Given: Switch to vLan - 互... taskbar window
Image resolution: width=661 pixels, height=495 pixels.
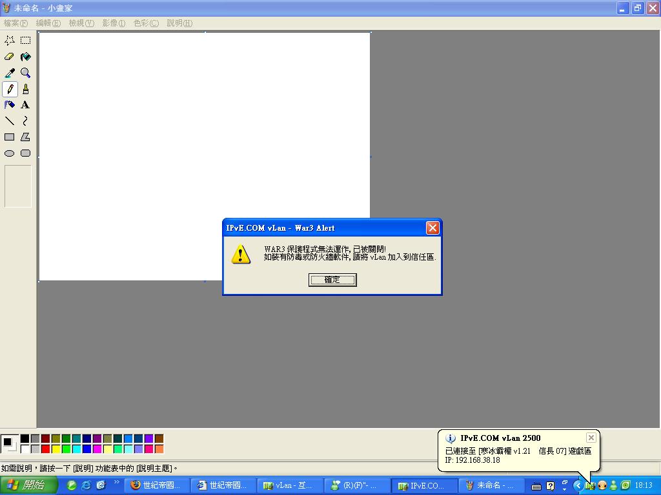Looking at the screenshot, I should [x=290, y=485].
